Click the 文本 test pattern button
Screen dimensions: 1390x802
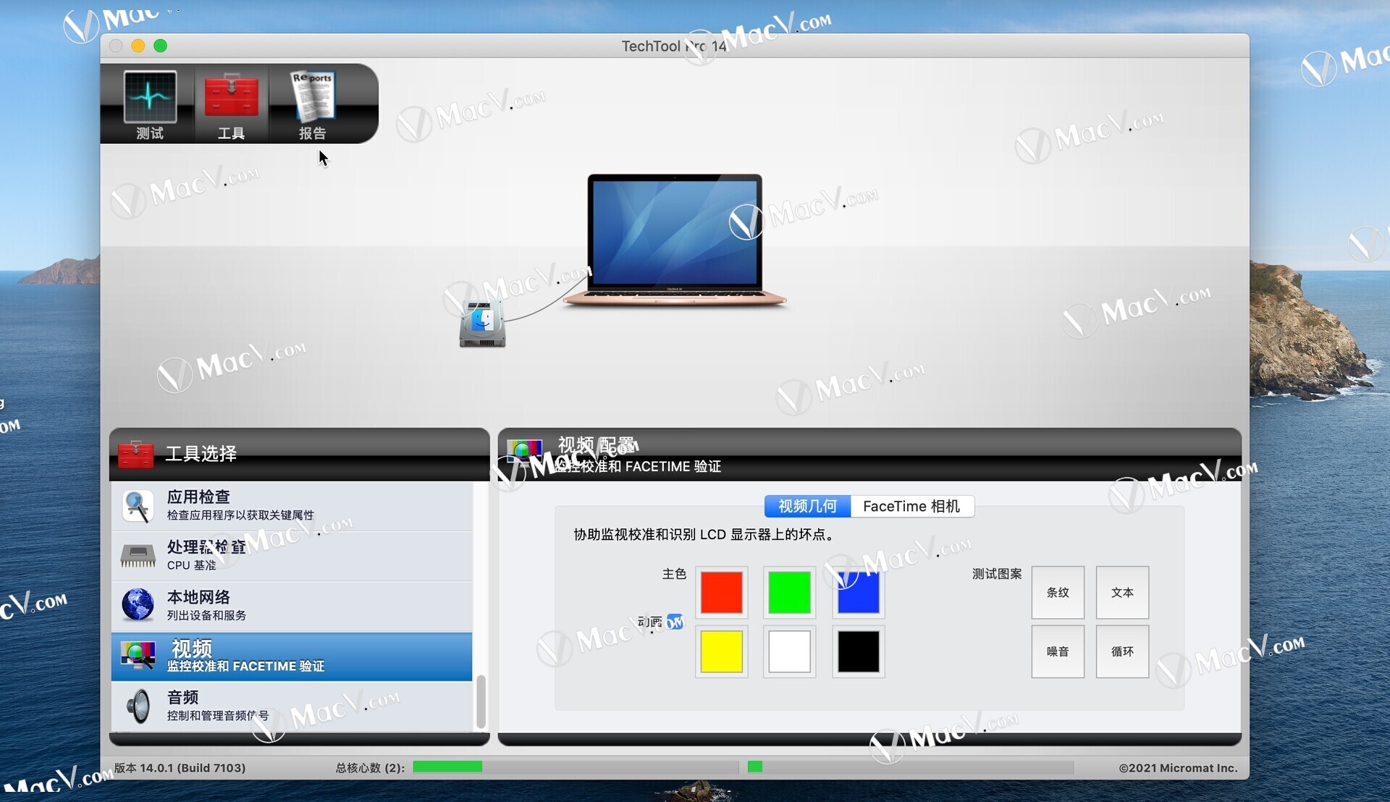(1122, 592)
